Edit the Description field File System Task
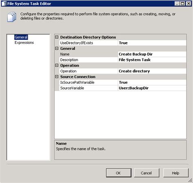The height and width of the screenshot is (183, 193). pyautogui.click(x=152, y=60)
